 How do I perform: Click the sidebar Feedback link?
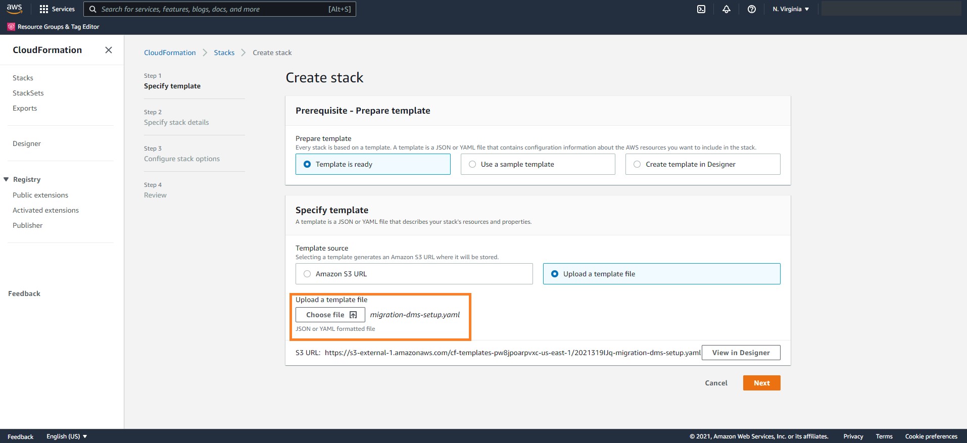click(x=24, y=293)
